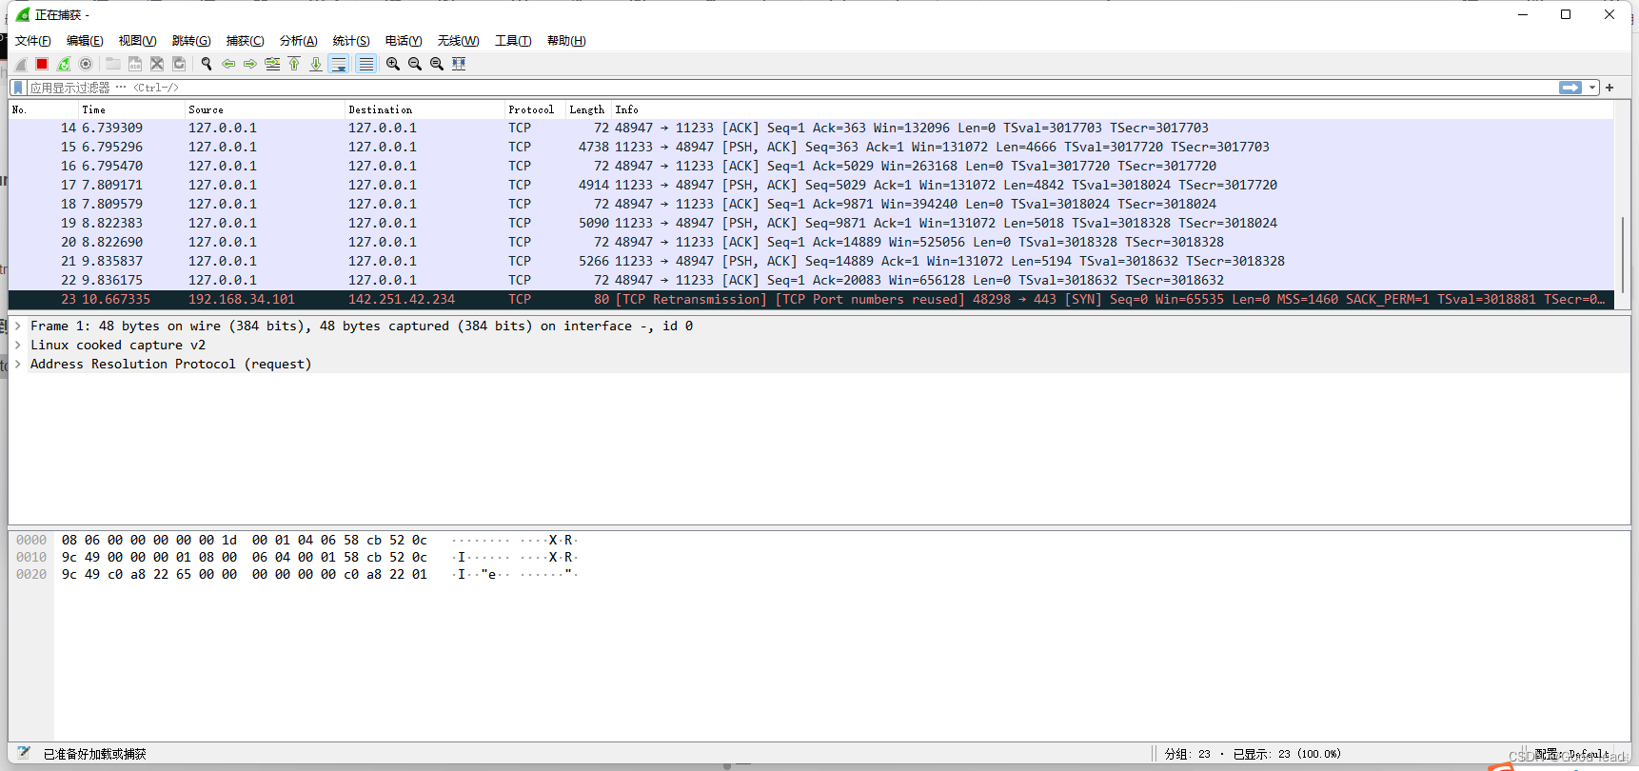
Task: Jump to first packet icon
Action: click(294, 64)
